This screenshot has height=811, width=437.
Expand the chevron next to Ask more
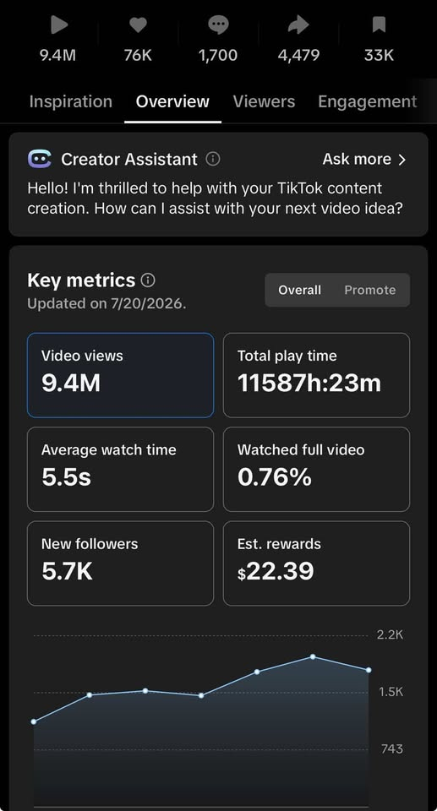(x=402, y=160)
